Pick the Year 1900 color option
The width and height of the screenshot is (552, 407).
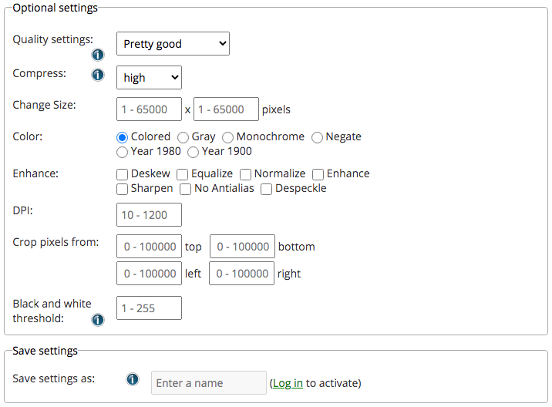(193, 152)
